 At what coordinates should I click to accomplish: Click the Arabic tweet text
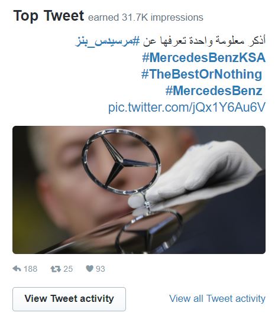tap(204, 41)
